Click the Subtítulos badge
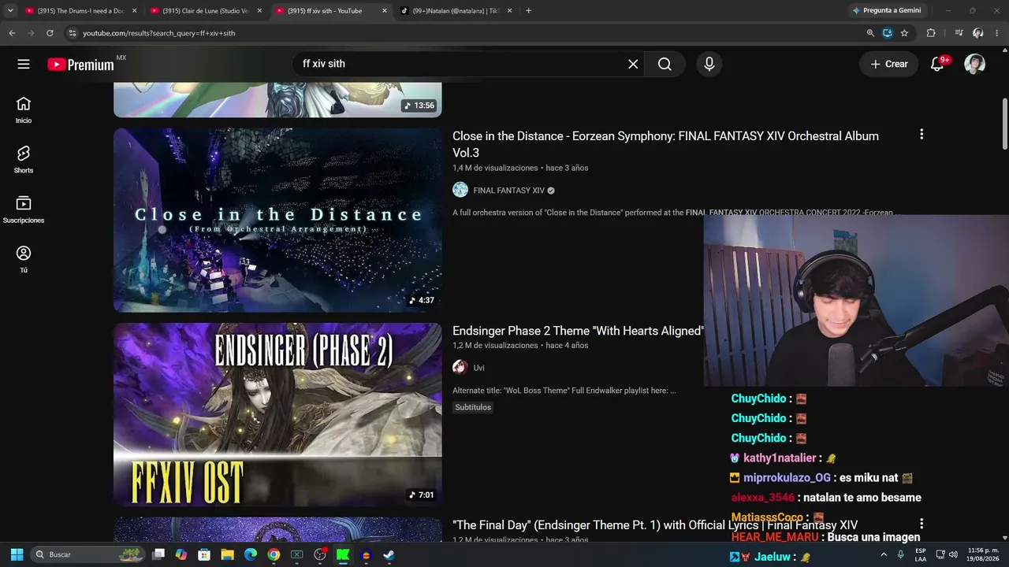 coord(473,407)
